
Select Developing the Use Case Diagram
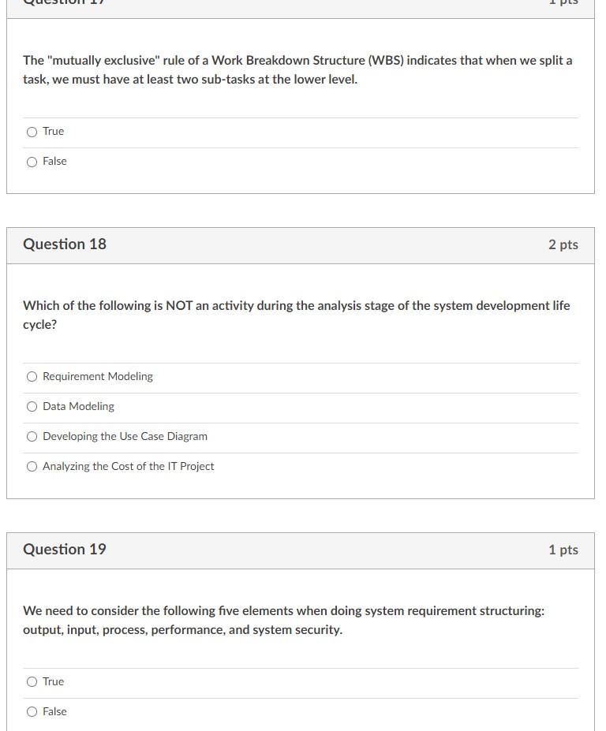(x=32, y=437)
